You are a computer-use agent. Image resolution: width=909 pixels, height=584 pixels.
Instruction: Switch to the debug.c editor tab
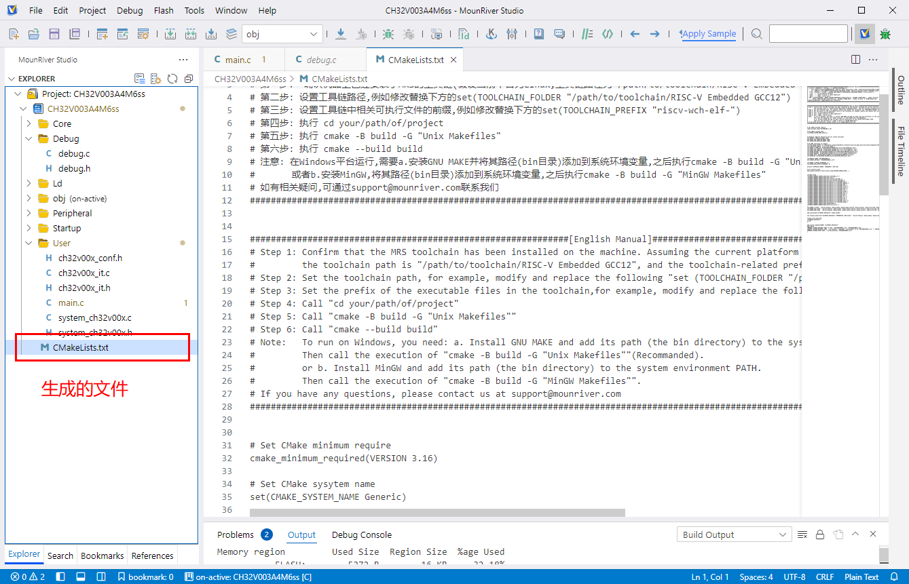[326, 60]
